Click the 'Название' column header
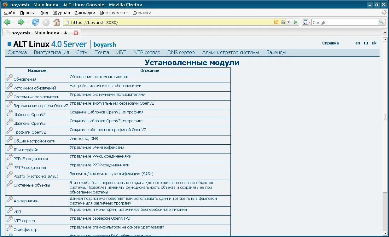This screenshot has height=237, width=389. click(x=37, y=71)
